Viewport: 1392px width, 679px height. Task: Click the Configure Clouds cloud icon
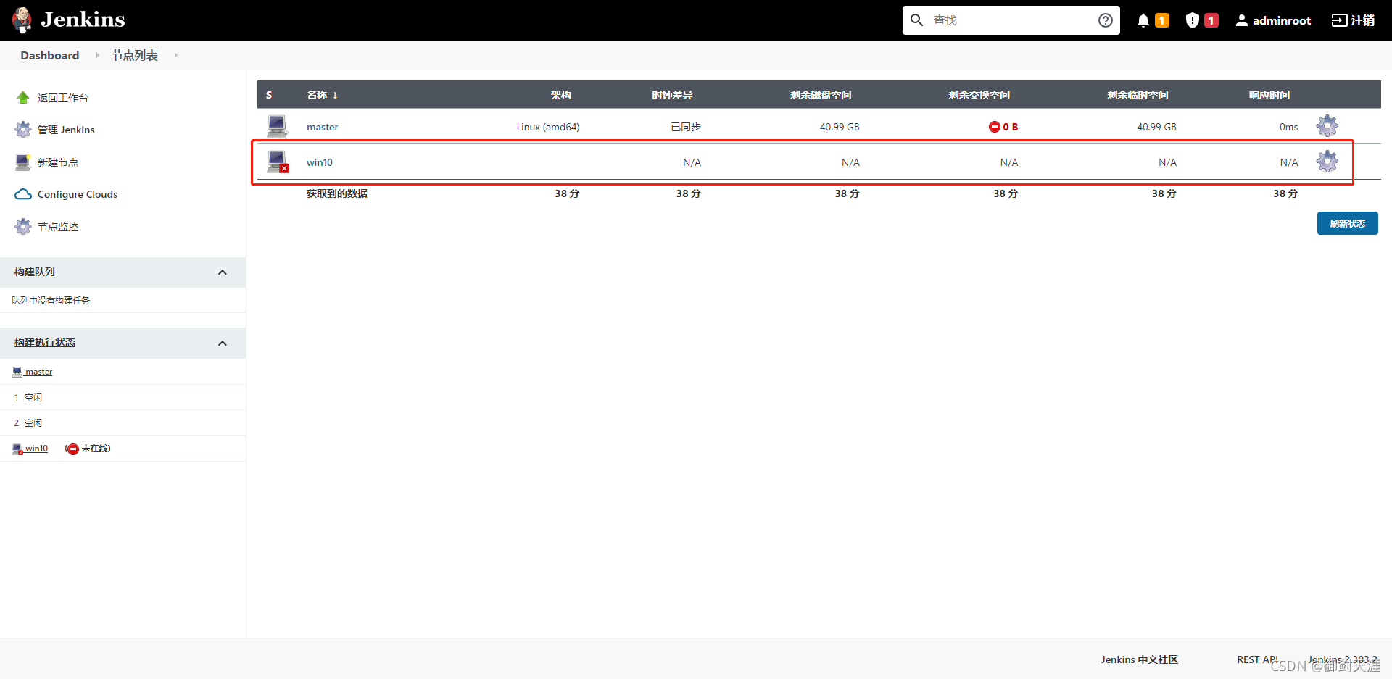coord(23,194)
